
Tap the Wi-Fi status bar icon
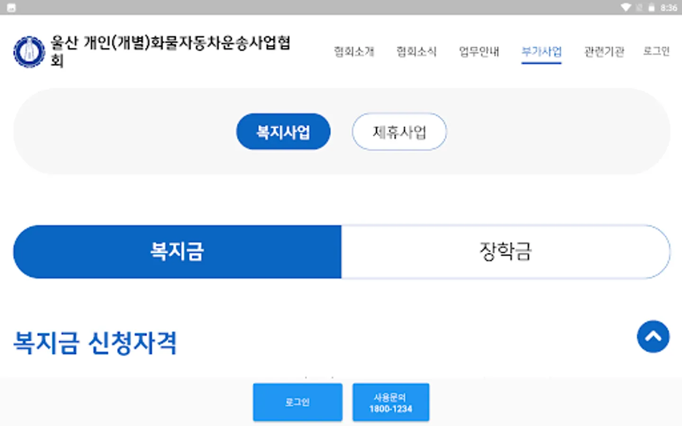click(x=626, y=8)
